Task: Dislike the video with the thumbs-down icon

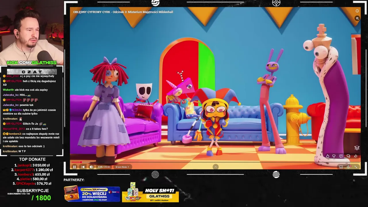Action: (334, 156)
